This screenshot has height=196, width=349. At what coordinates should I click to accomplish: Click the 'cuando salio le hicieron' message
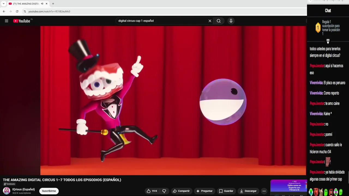[326, 148]
